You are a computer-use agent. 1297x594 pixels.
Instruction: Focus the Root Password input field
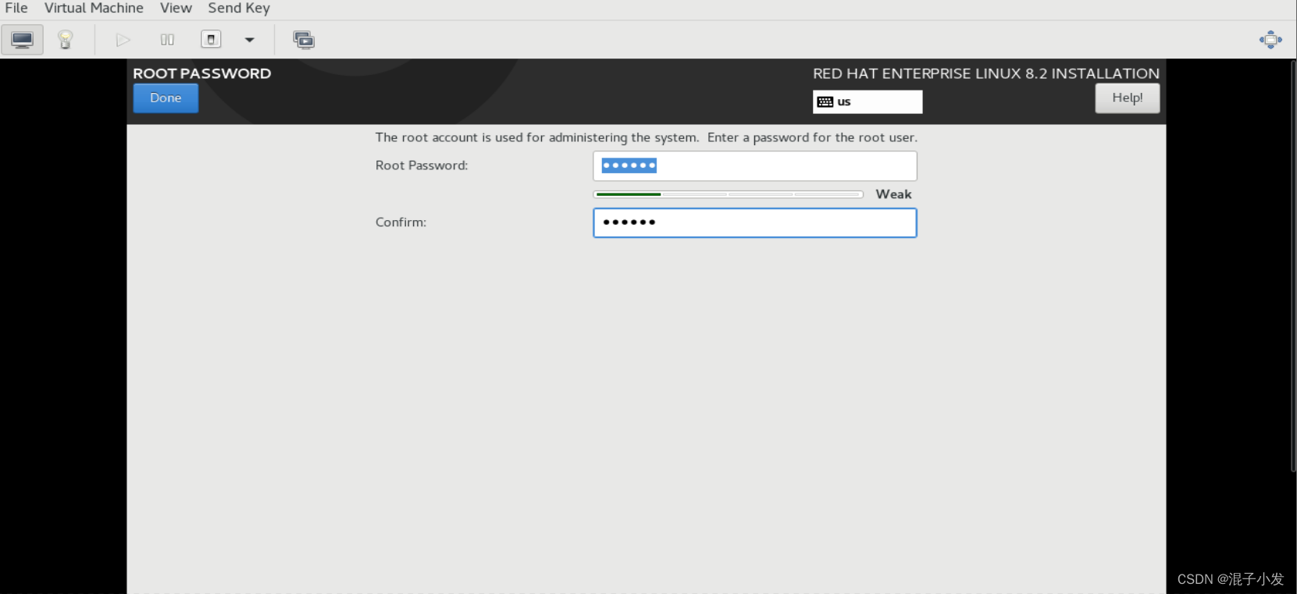pyautogui.click(x=755, y=165)
